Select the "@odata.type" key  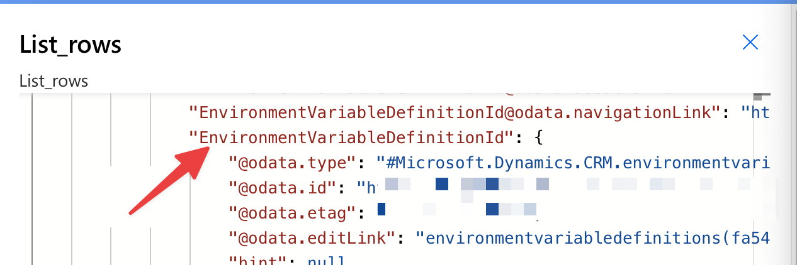coord(293,163)
